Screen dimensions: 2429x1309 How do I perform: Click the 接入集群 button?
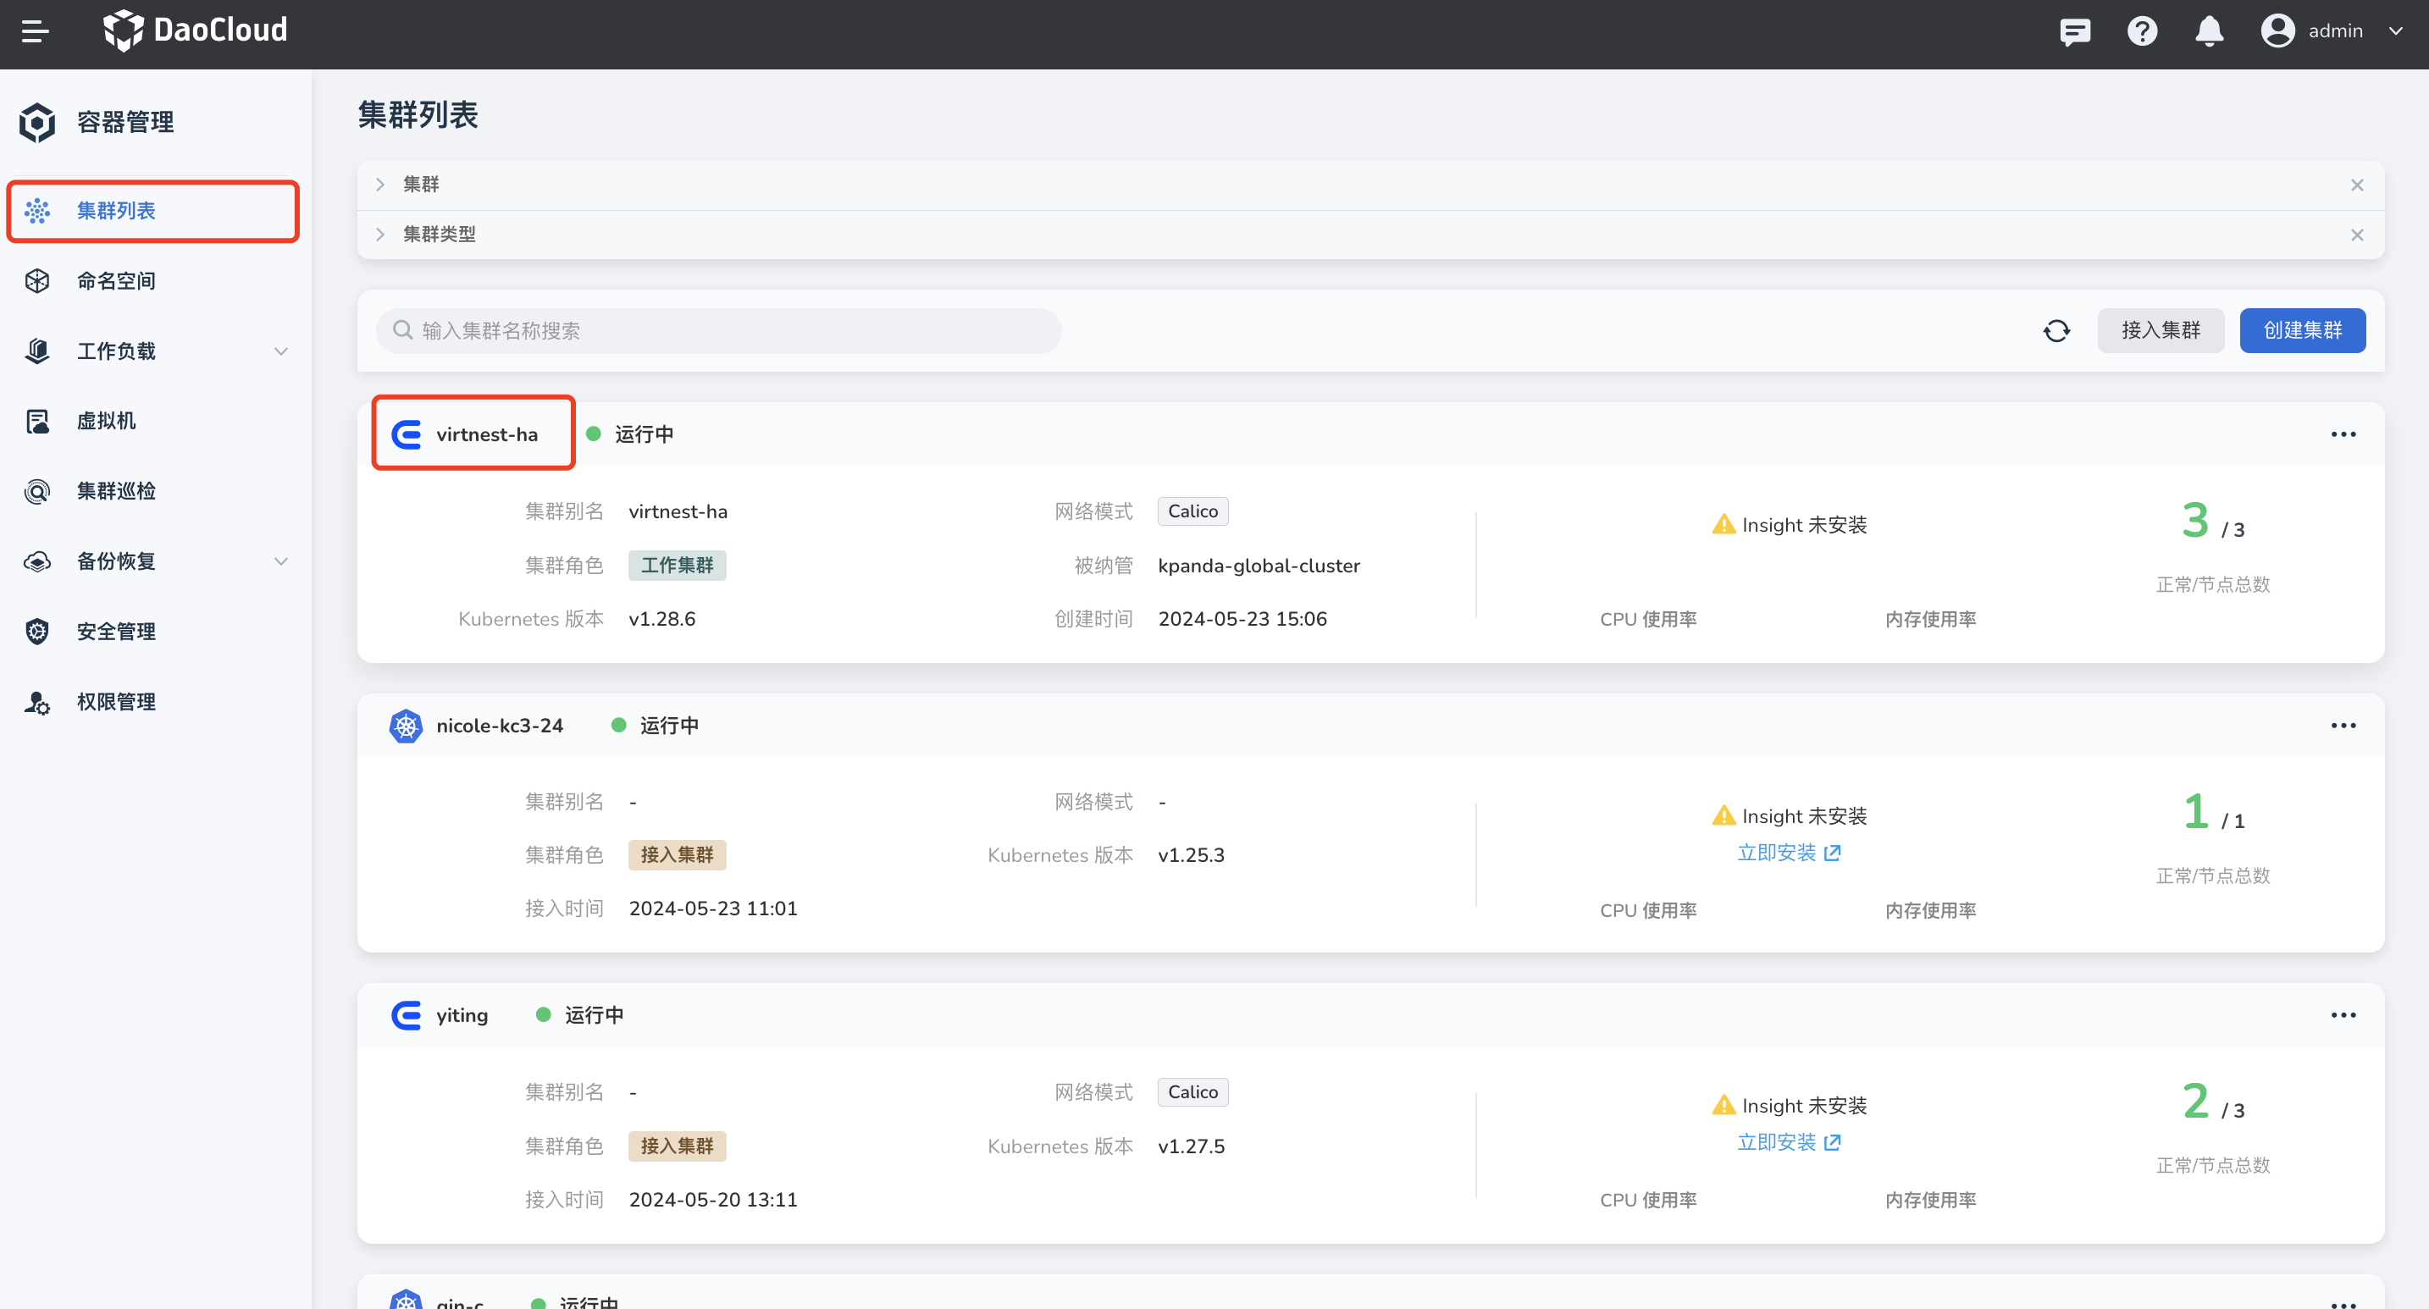[x=2160, y=331]
